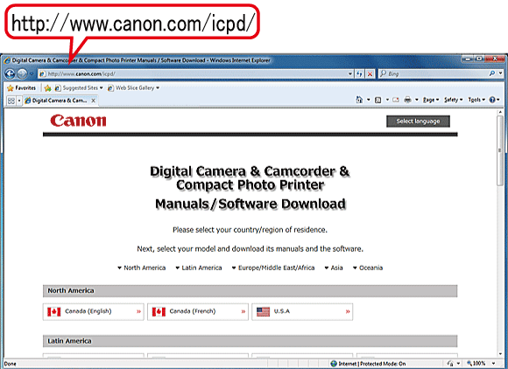508x369 pixels.
Task: Open the Web Slice Gallery dropdown
Action: click(133, 88)
